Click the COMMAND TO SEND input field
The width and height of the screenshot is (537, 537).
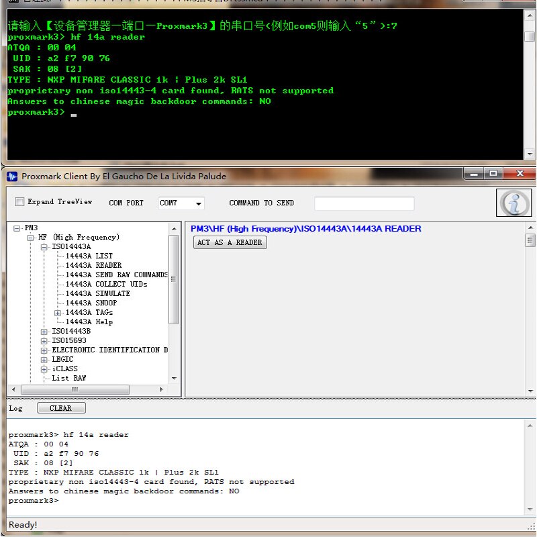coord(364,203)
